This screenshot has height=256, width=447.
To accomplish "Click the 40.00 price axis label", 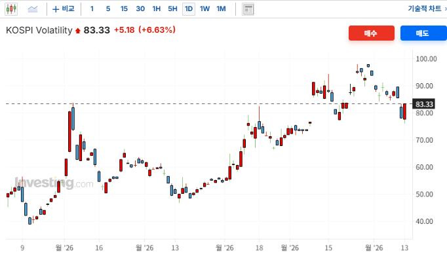I will coord(424,221).
